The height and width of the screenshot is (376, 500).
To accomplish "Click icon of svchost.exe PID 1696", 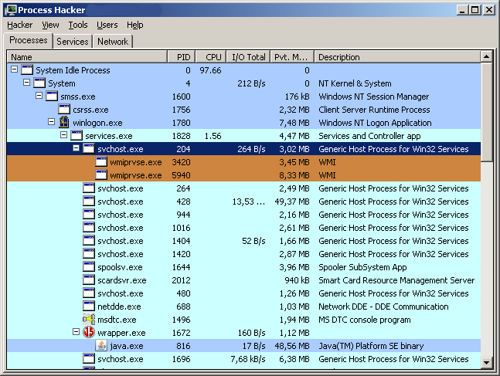I will (89, 358).
